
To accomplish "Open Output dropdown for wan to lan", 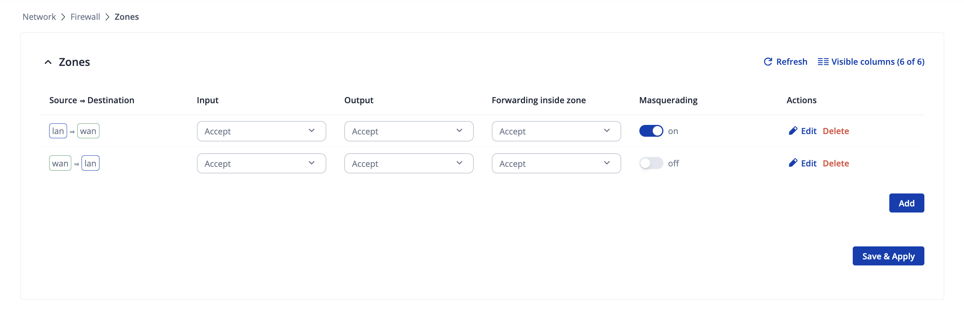I will coord(408,164).
